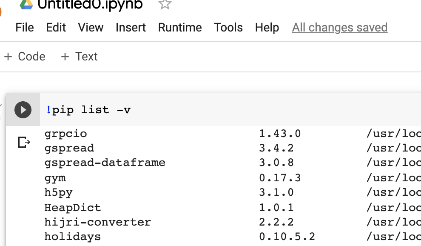Open the Runtime menu

179,27
